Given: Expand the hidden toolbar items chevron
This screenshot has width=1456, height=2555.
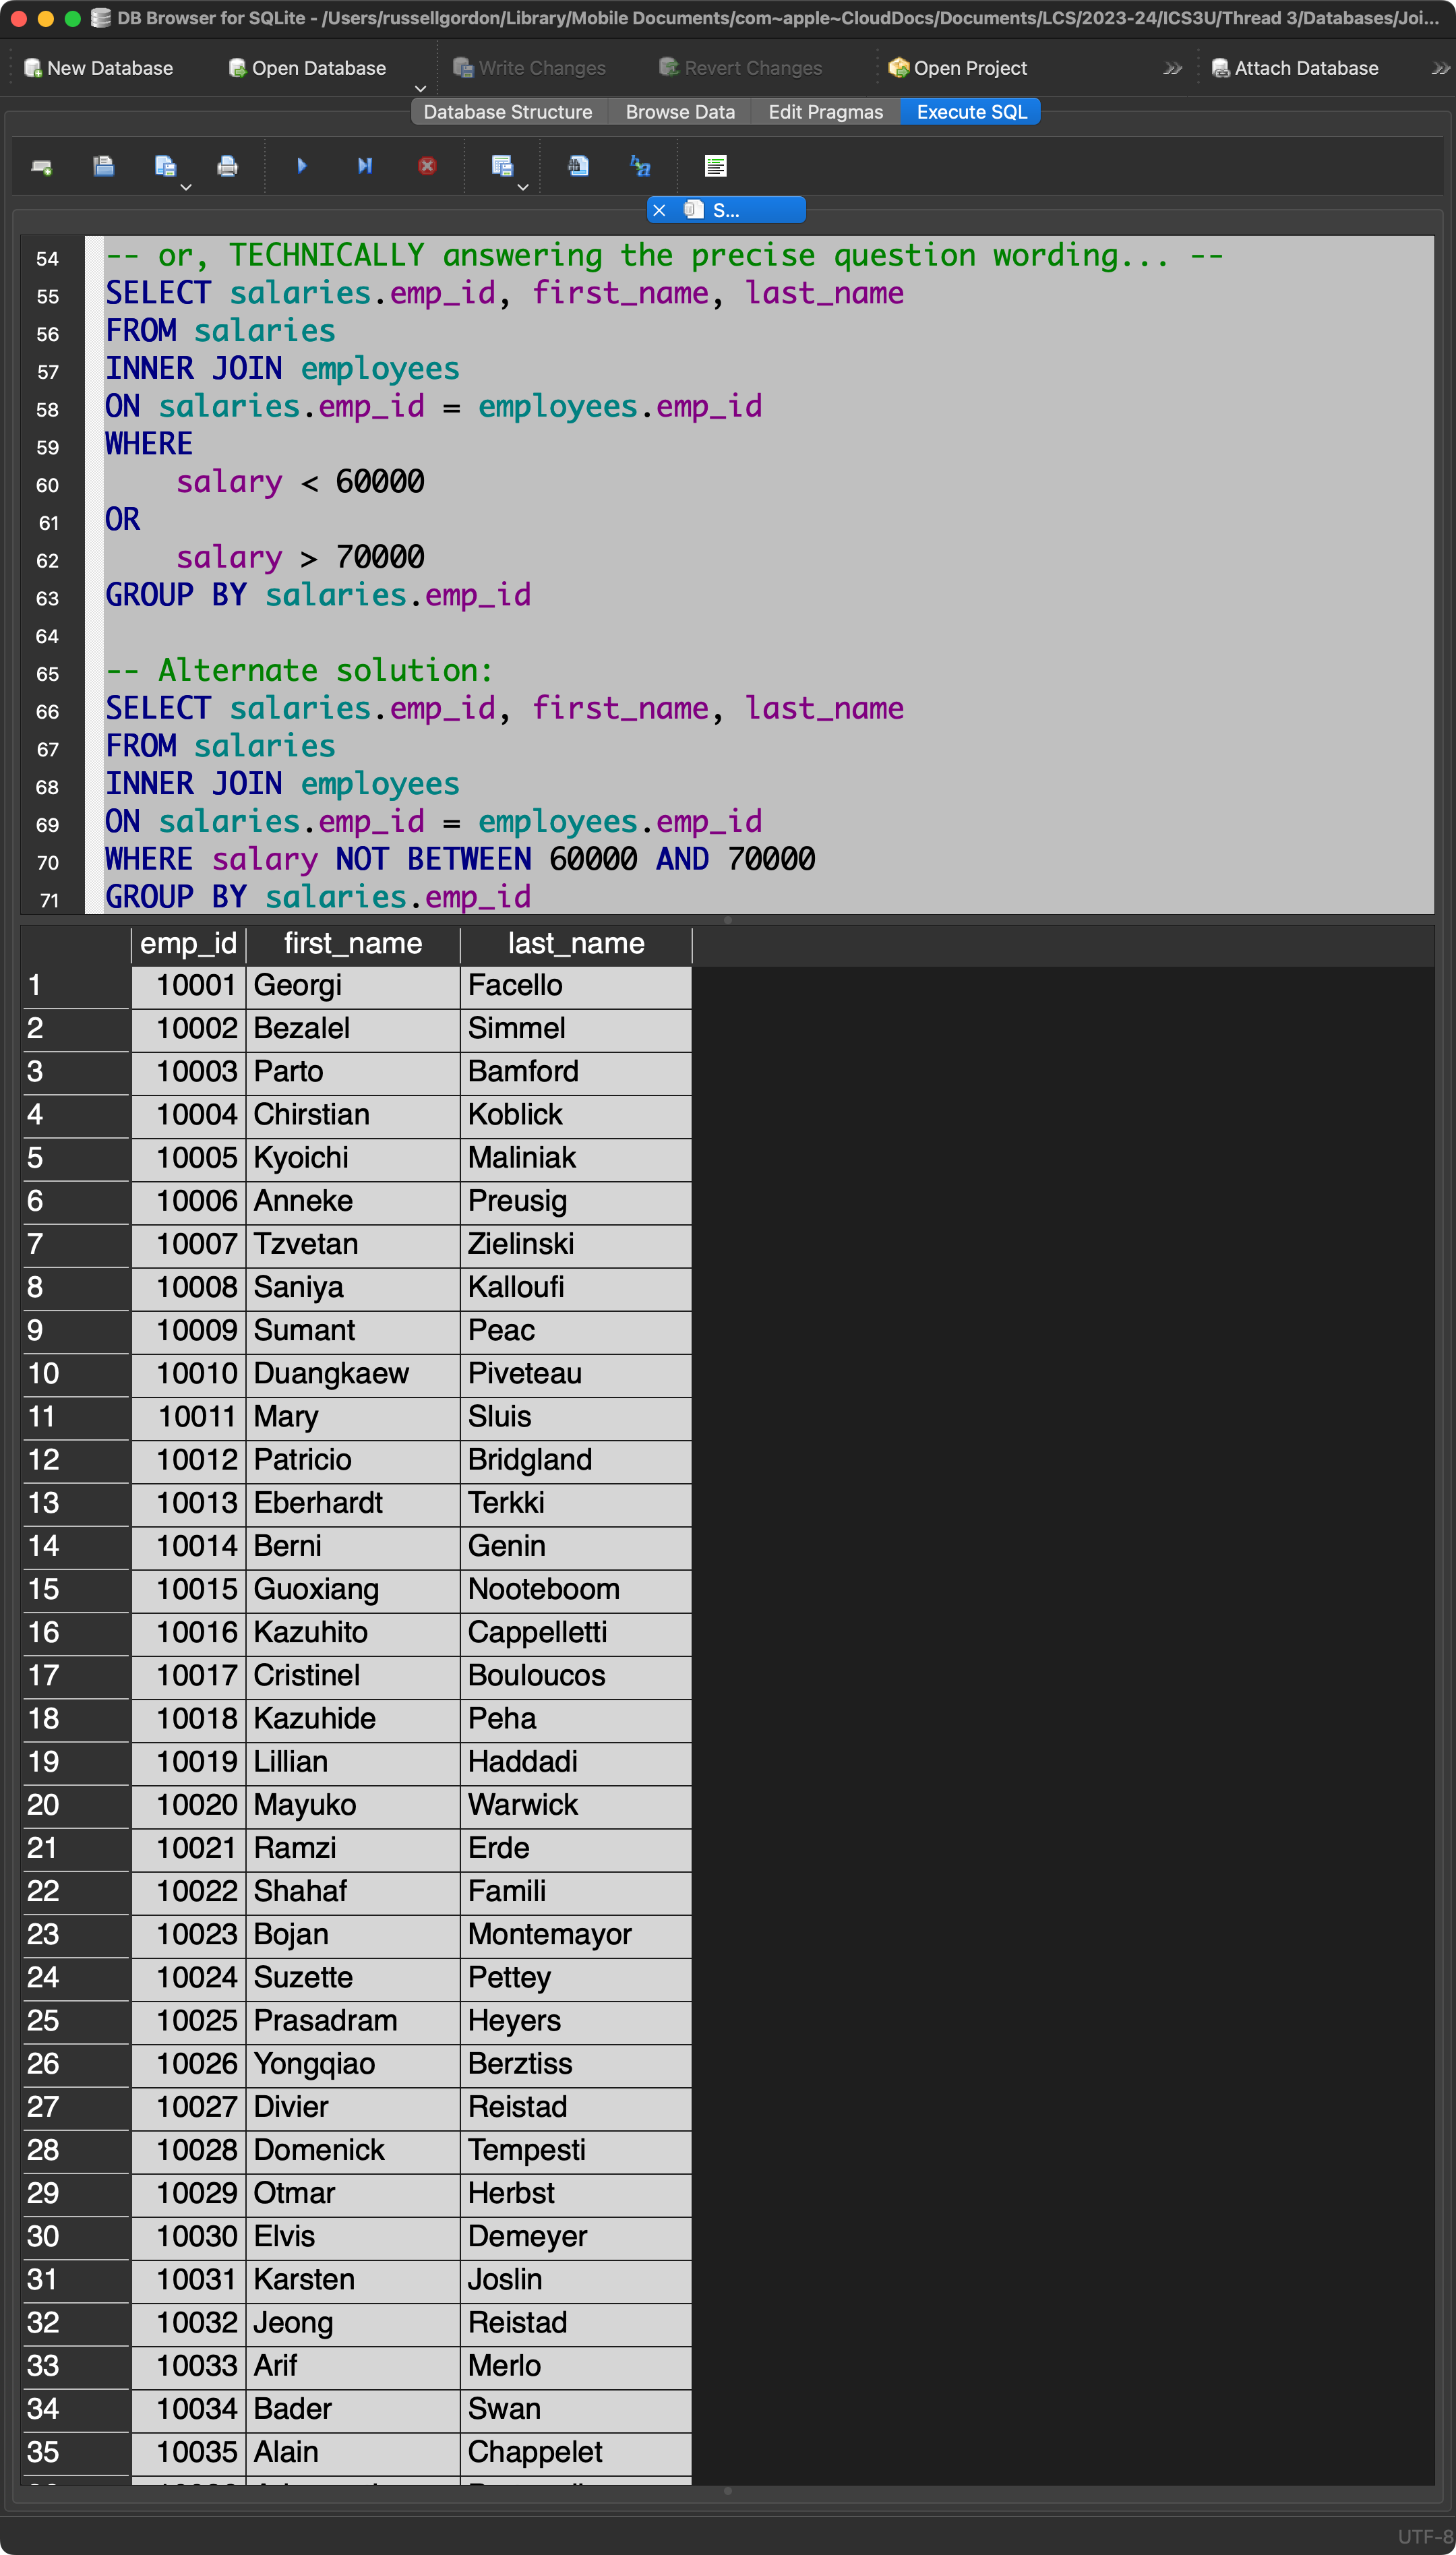Looking at the screenshot, I should (x=1172, y=69).
